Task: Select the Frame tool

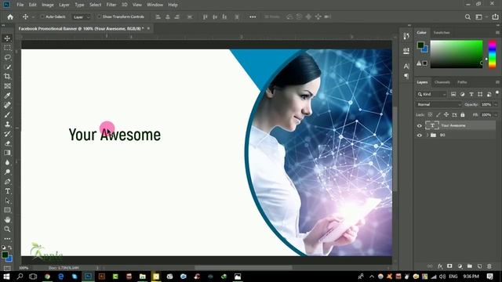Action: tap(7, 86)
